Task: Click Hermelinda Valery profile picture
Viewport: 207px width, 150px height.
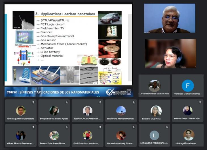Action: click(x=121, y=136)
